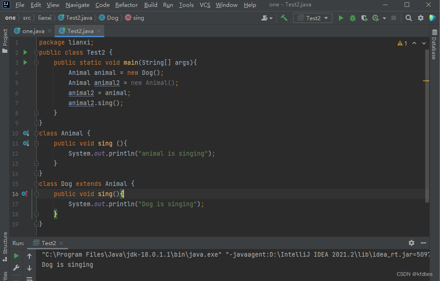Run Test2 with the green toolbar play button
Screen dimensions: 440x281
click(x=341, y=18)
